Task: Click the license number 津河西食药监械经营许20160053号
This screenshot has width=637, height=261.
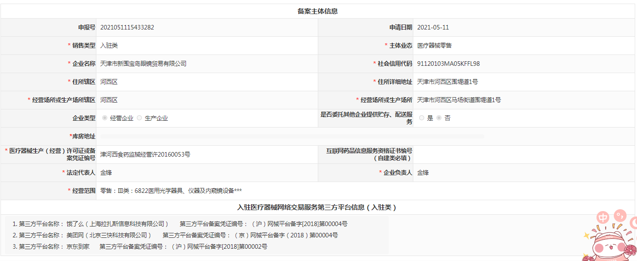Action: pyautogui.click(x=145, y=154)
